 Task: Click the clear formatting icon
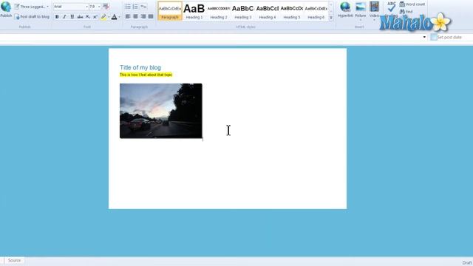(x=106, y=7)
